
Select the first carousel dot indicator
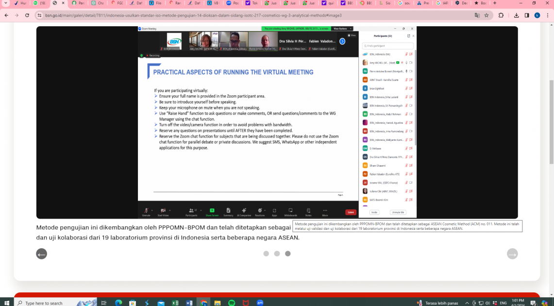pyautogui.click(x=266, y=254)
